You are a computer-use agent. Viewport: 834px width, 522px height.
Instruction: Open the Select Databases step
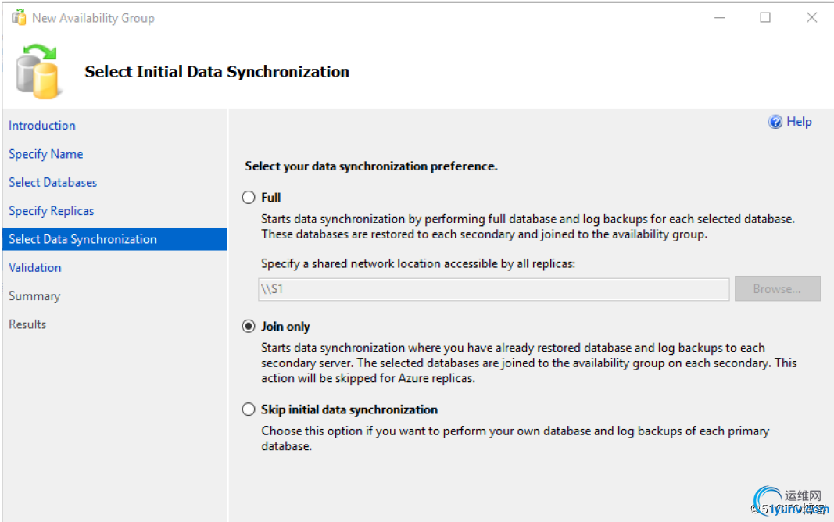click(x=53, y=182)
